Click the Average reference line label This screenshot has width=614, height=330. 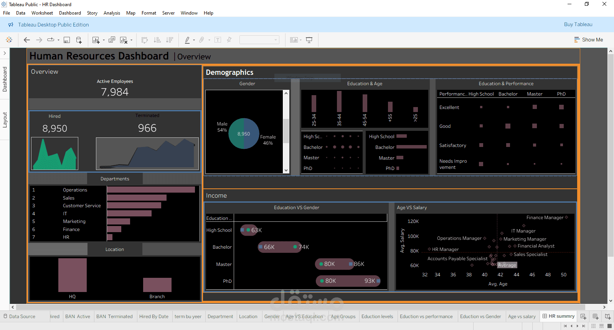pos(507,265)
